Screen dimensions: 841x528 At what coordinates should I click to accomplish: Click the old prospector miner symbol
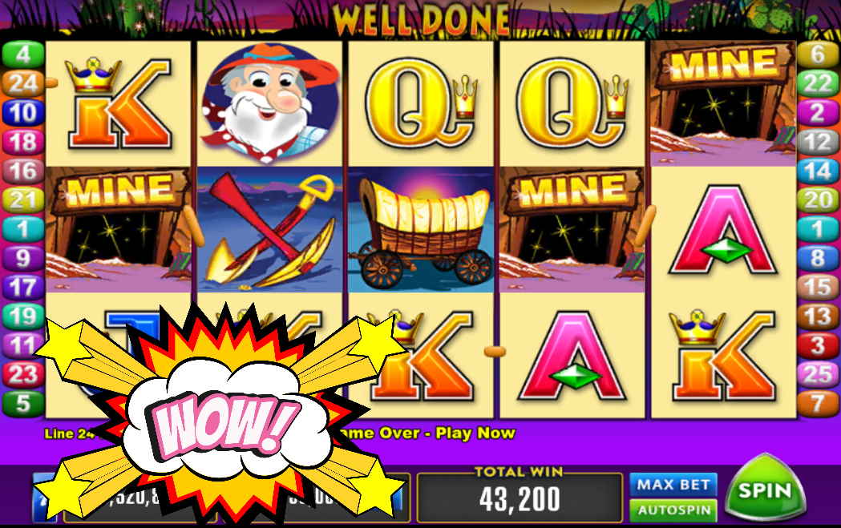click(x=270, y=103)
